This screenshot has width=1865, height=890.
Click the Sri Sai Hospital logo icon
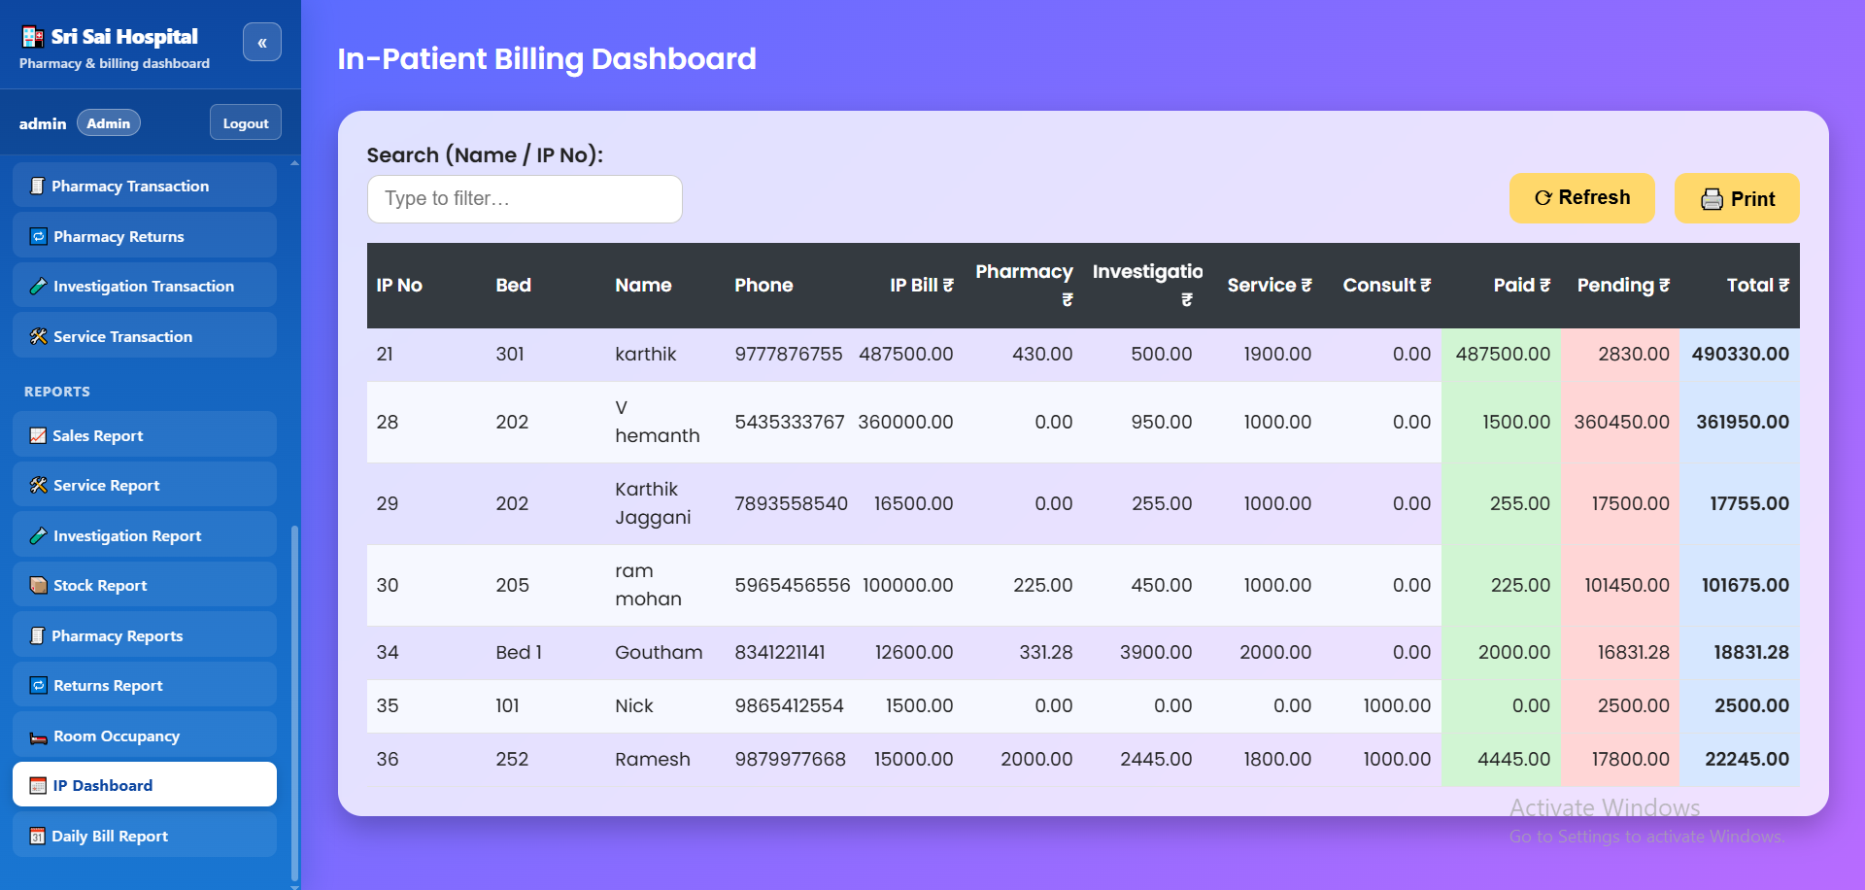[33, 37]
